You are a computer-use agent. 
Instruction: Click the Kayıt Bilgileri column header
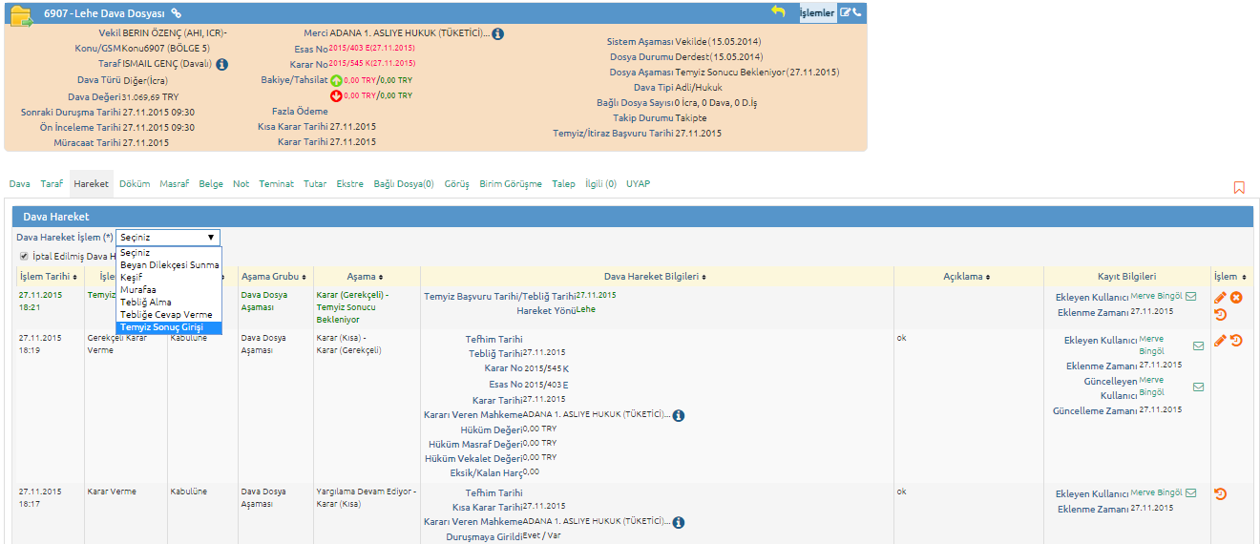pos(1126,277)
